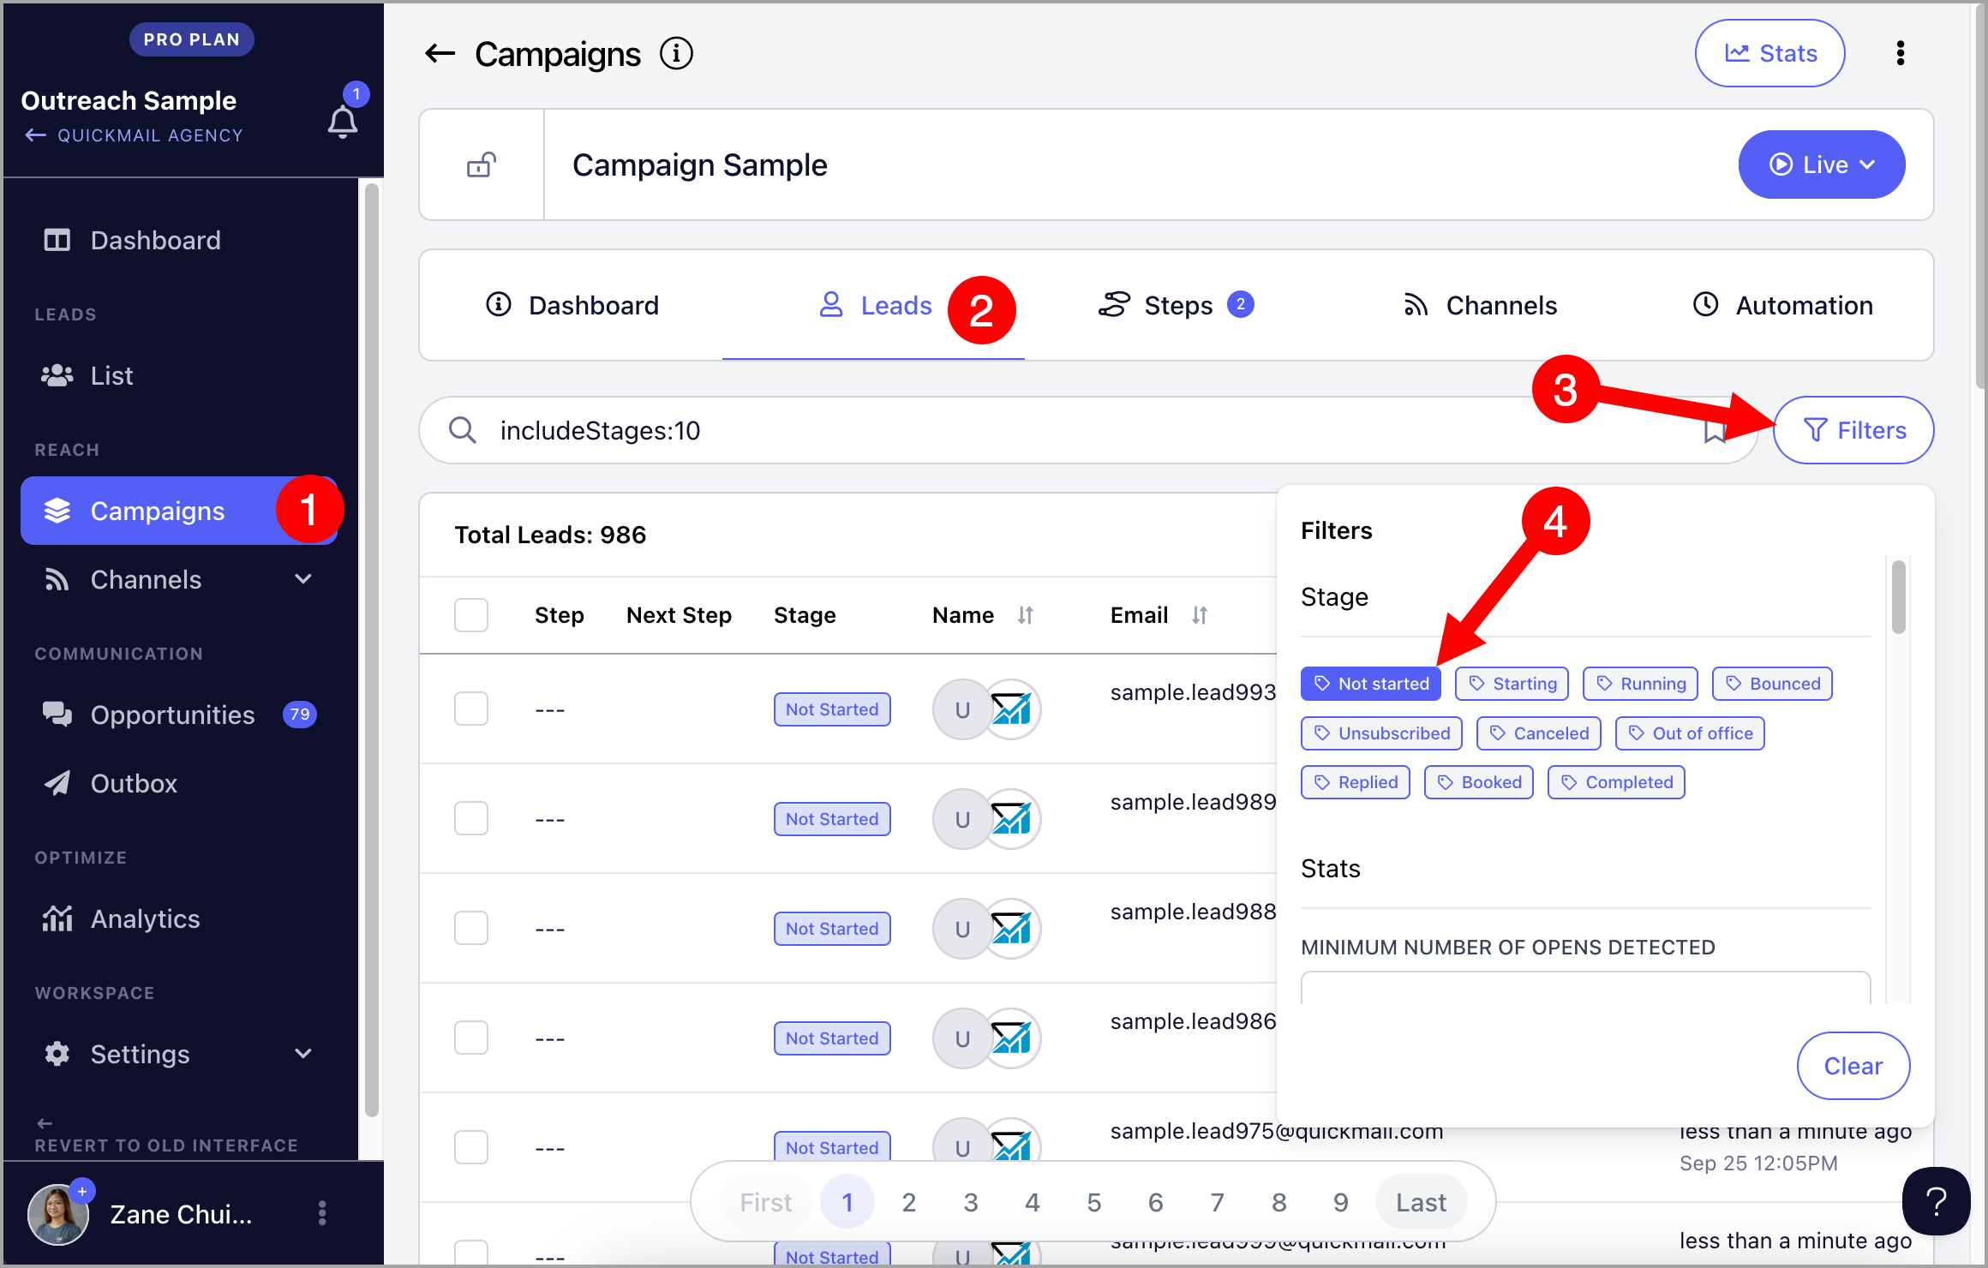Image resolution: width=1988 pixels, height=1268 pixels.
Task: Filter stage by Replied tag
Action: (x=1355, y=782)
